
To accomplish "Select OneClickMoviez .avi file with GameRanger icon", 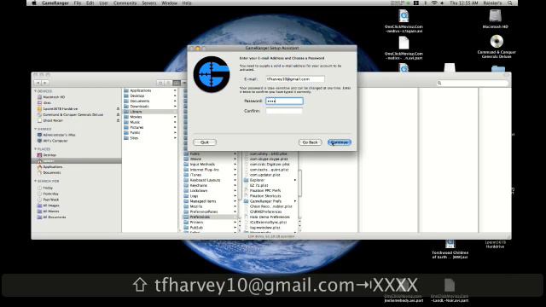I will pos(404,16).
